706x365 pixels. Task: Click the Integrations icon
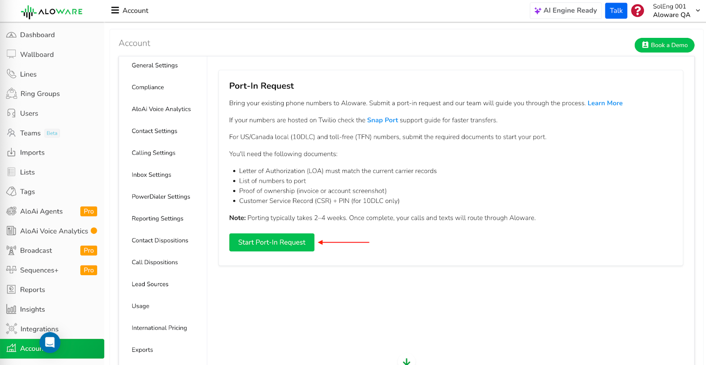[x=11, y=328]
